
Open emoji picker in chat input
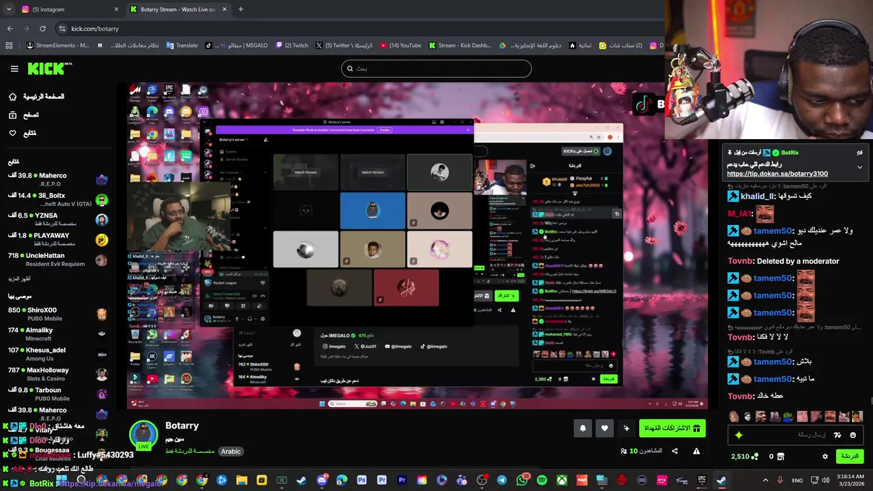(x=853, y=435)
